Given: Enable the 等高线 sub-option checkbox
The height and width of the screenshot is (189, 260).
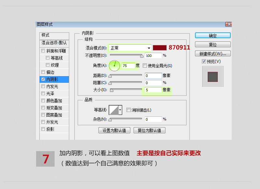Looking at the screenshot, I should 47,58.
